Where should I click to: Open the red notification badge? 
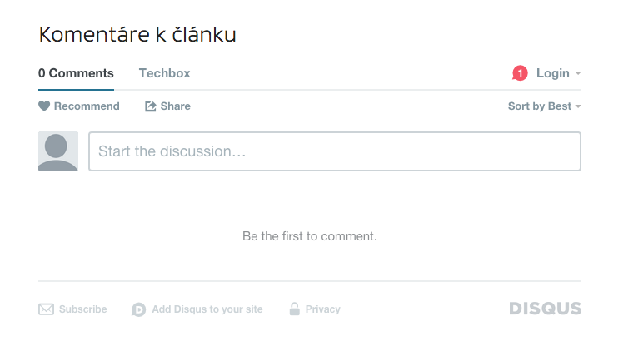(520, 73)
